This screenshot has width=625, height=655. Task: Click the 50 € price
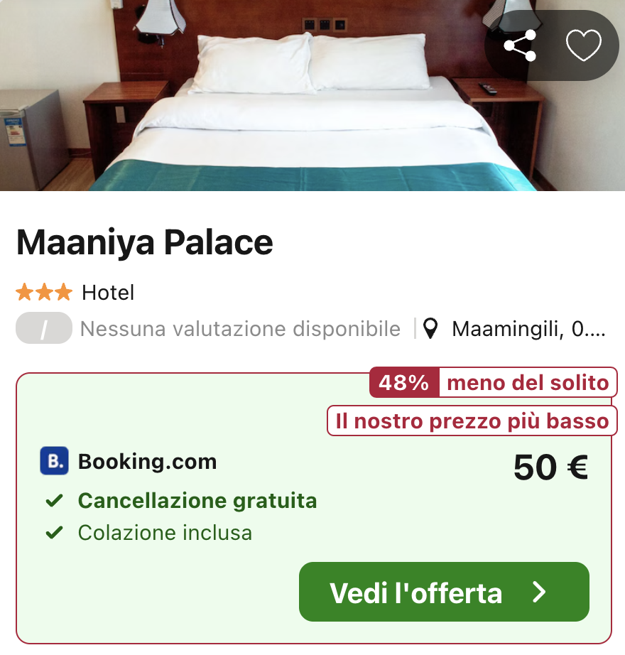click(x=550, y=467)
